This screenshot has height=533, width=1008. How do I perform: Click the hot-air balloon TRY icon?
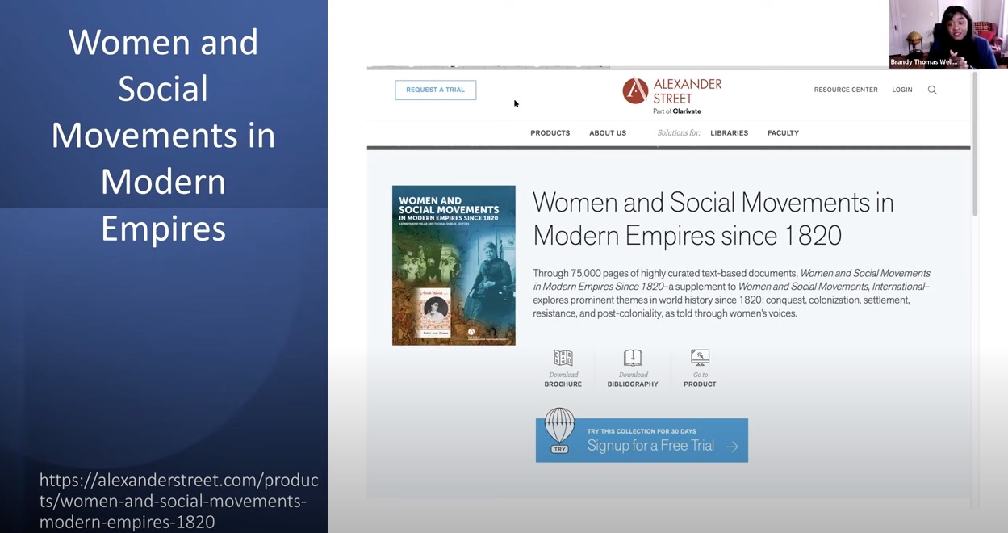coord(559,430)
